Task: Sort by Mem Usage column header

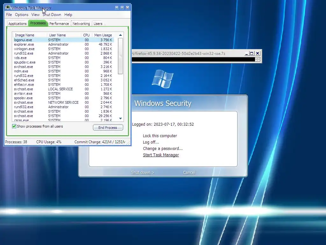Action: (103, 35)
